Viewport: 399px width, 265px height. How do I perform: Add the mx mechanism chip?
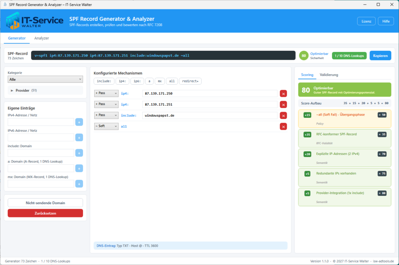tap(160, 81)
